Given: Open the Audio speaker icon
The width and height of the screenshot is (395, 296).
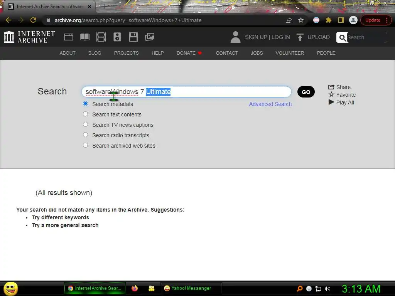Looking at the screenshot, I should click(x=117, y=37).
